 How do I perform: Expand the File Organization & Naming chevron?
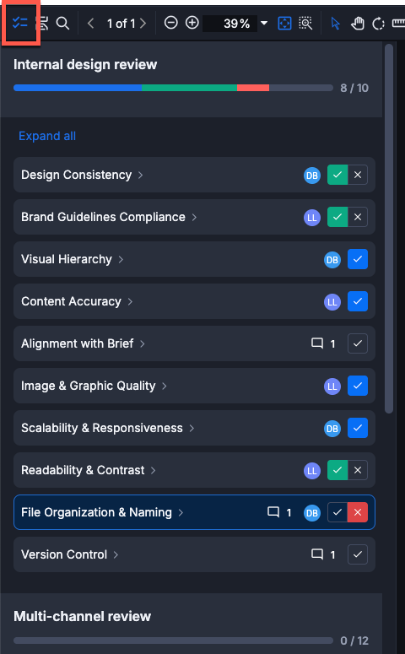click(x=181, y=512)
